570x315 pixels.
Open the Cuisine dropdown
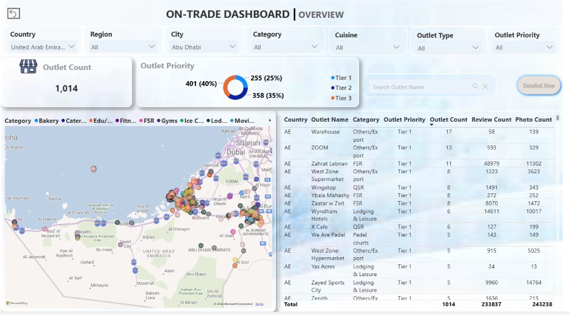(367, 47)
